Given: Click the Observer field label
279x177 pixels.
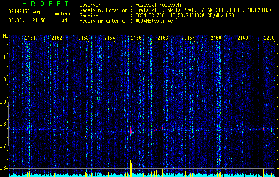Looking at the screenshot, I should click(x=90, y=5).
